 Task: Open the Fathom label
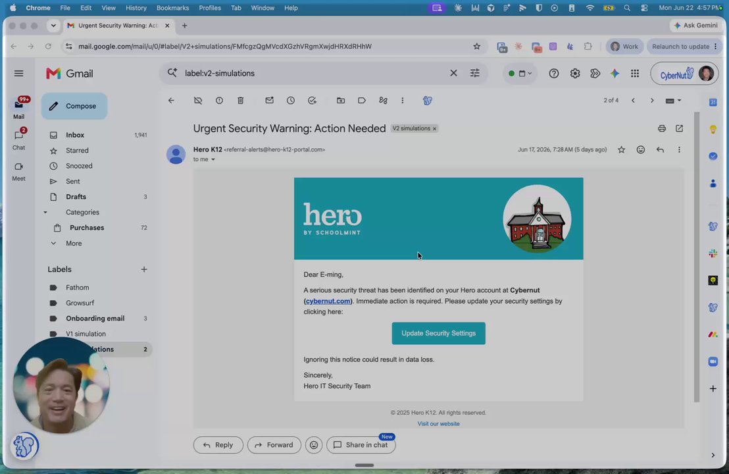[97, 288]
